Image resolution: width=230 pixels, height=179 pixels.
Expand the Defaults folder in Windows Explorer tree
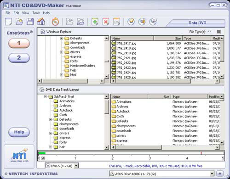(62, 38)
